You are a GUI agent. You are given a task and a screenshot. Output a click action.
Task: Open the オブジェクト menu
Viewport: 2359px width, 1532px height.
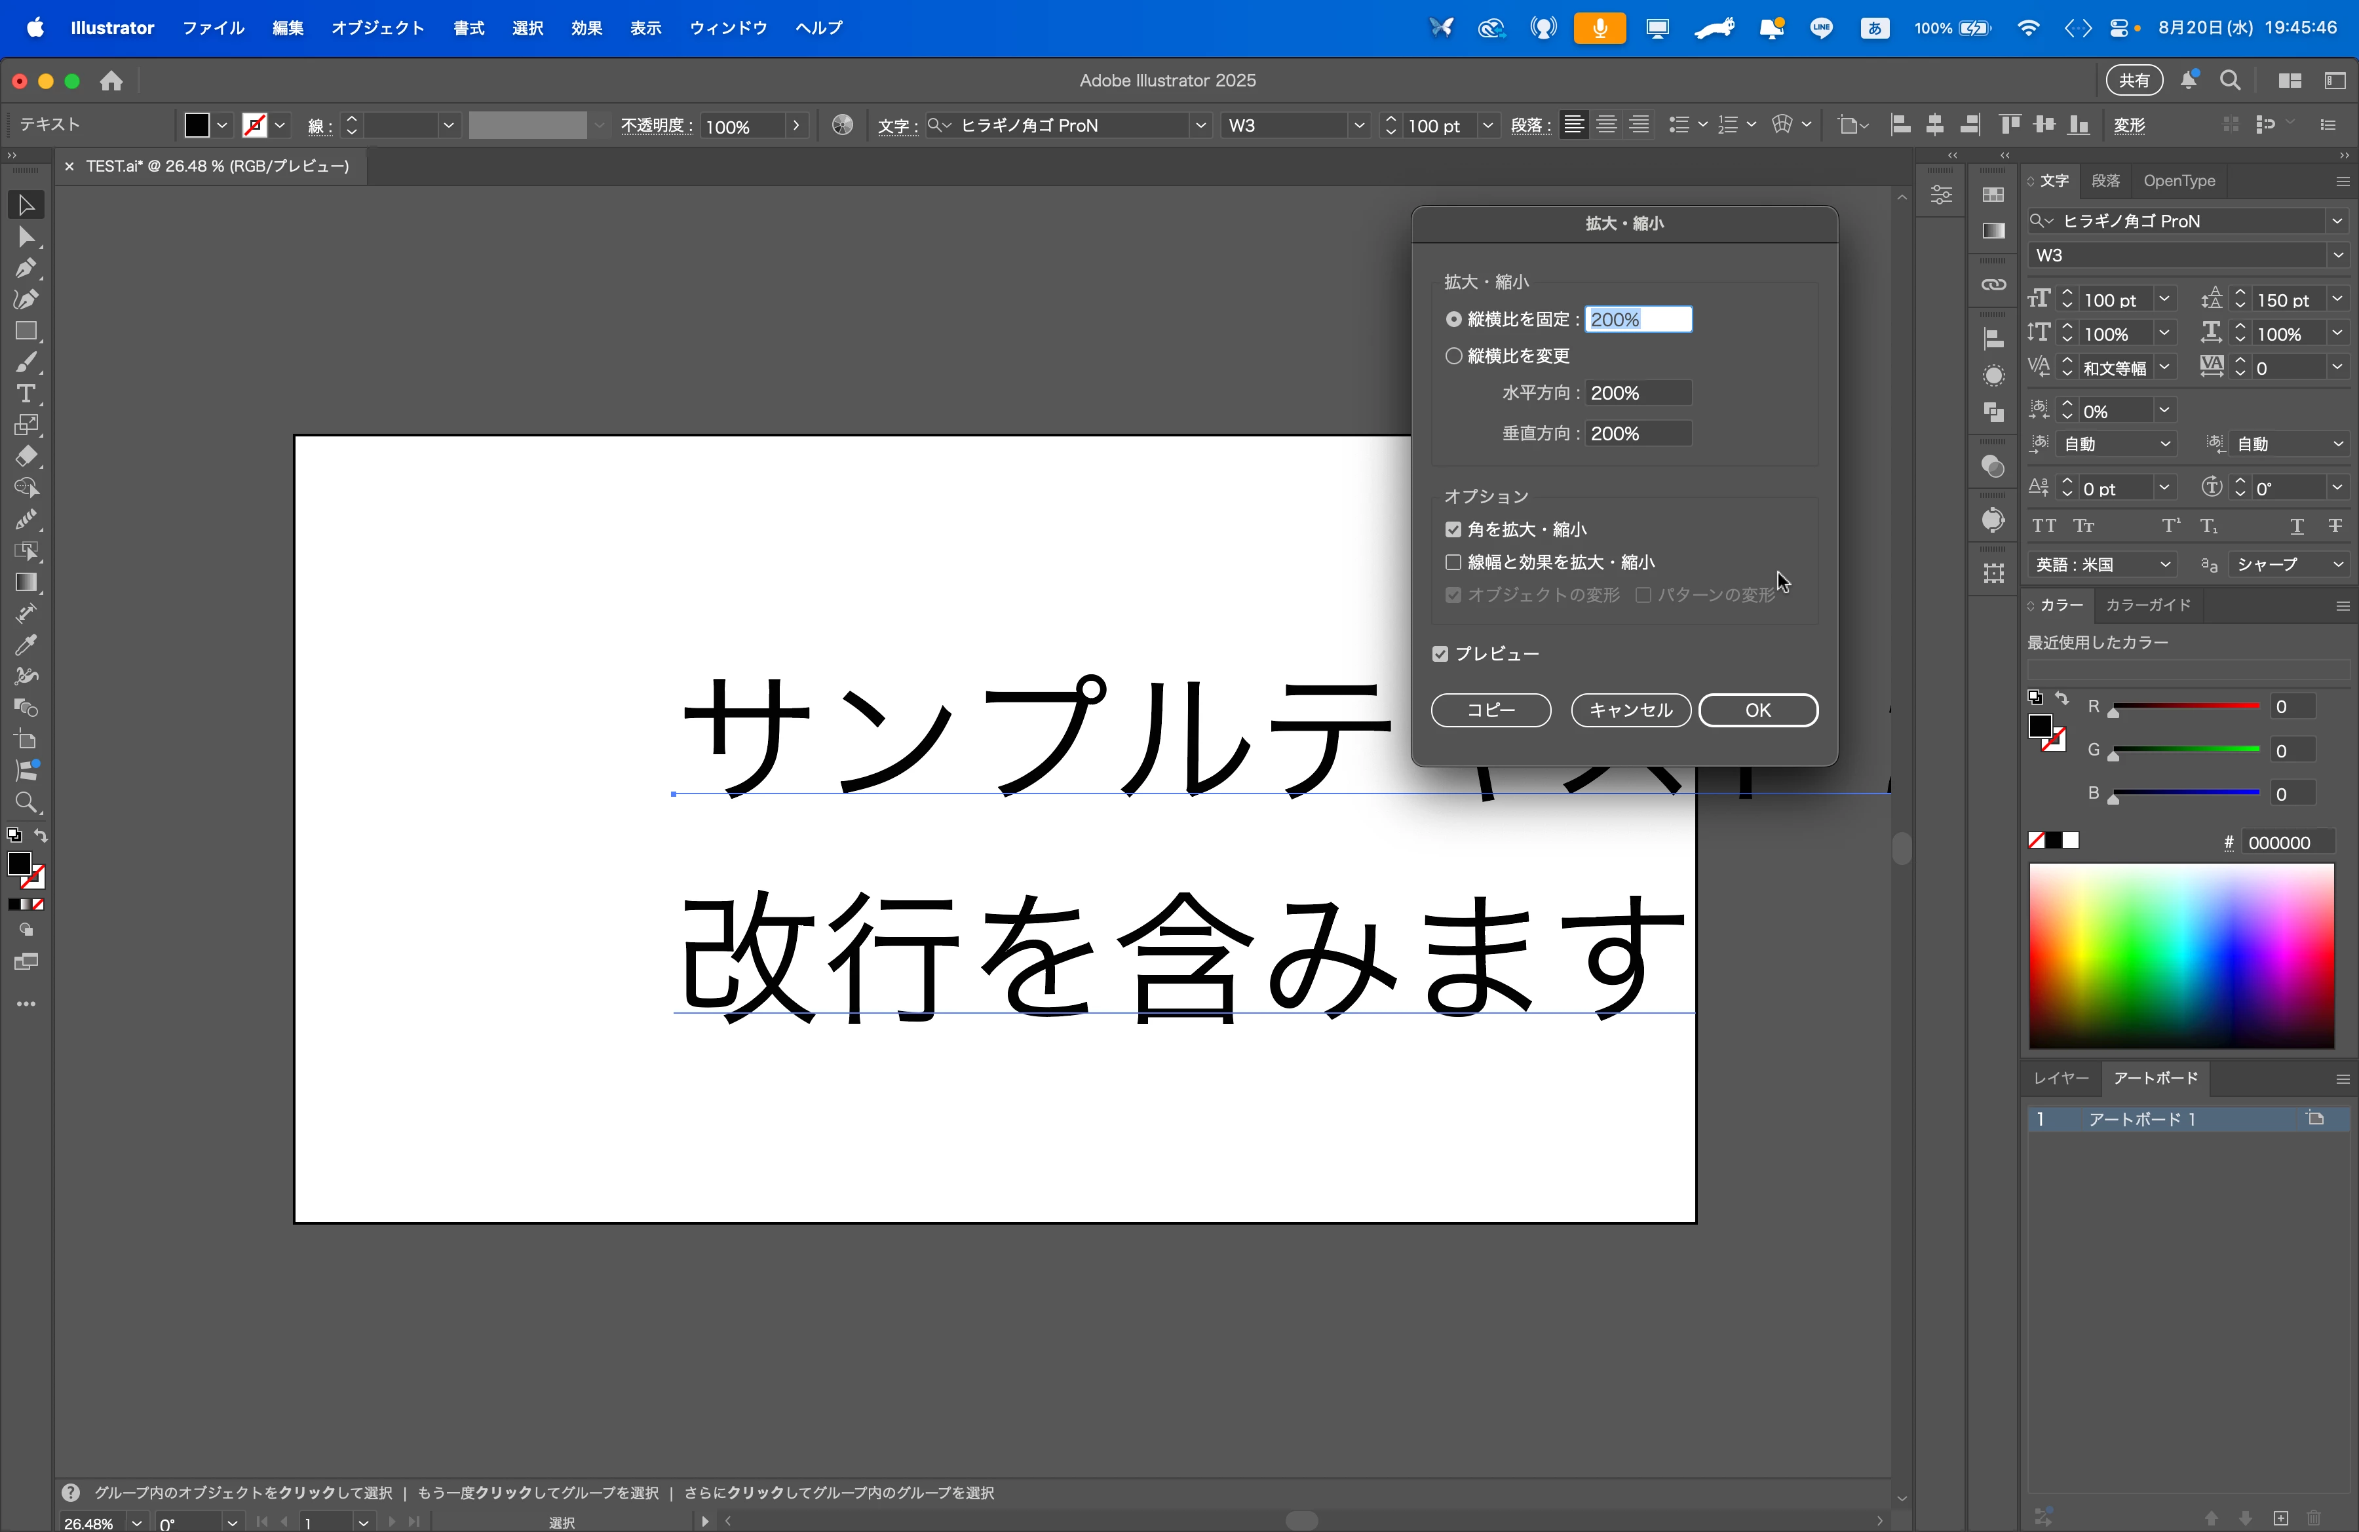pyautogui.click(x=377, y=28)
